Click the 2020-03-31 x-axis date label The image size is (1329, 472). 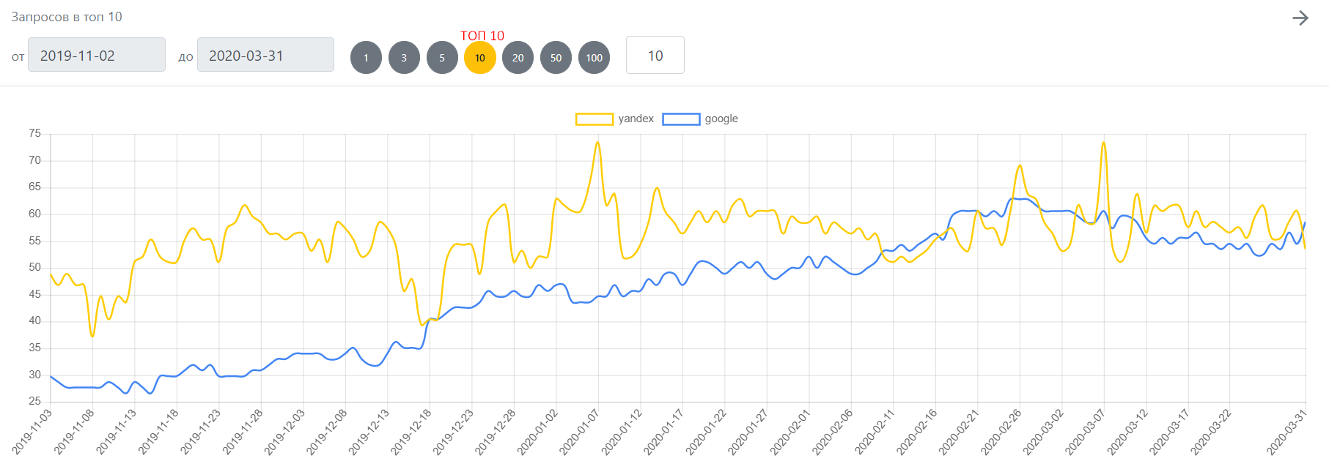(1288, 432)
